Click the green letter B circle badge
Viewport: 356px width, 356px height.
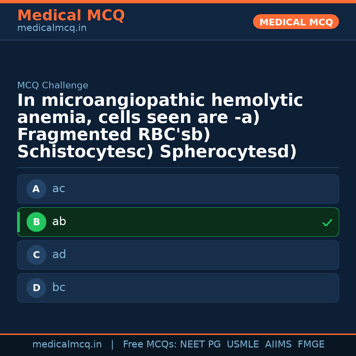point(36,222)
